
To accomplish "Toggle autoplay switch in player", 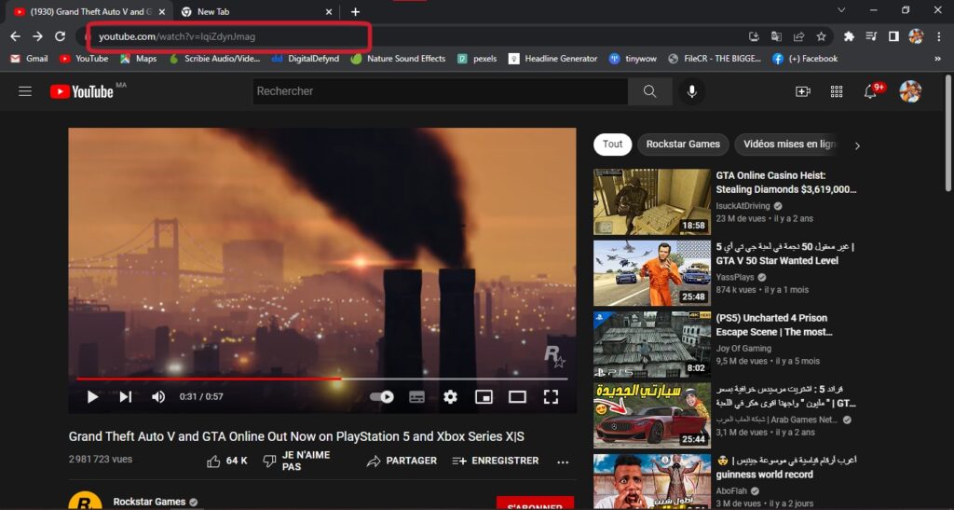I will click(382, 397).
